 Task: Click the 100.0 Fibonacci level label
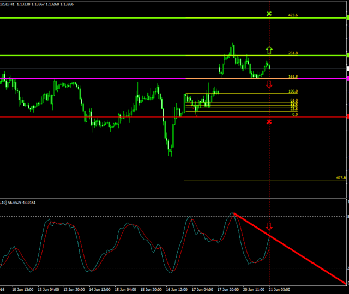tap(293, 91)
